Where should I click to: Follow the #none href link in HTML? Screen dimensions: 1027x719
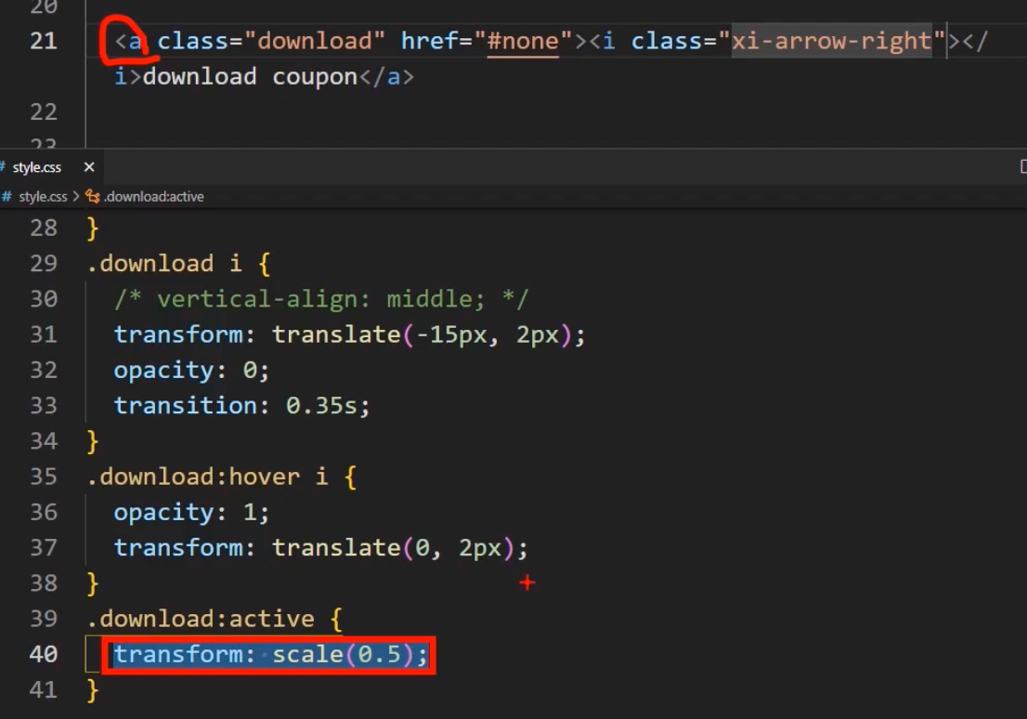coord(523,41)
